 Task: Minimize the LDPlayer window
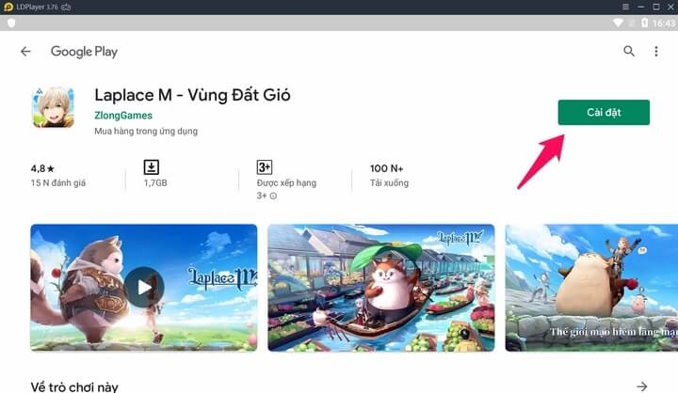641,7
